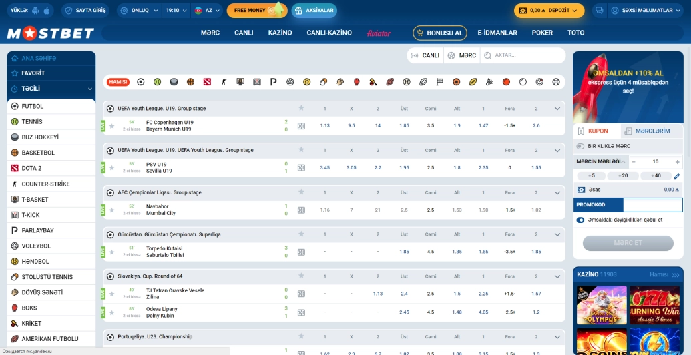Open the CANLI main menu item
The height and width of the screenshot is (355, 691).
tap(244, 33)
